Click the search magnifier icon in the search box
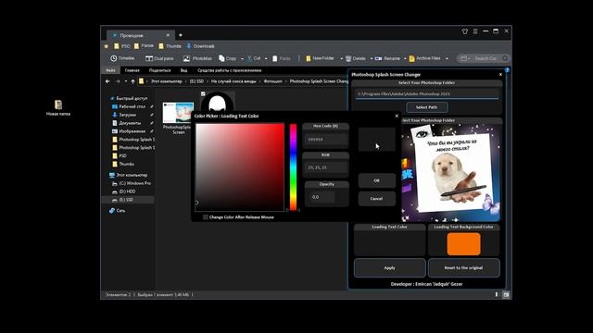Viewport: 593px width, 333px height. point(505,58)
